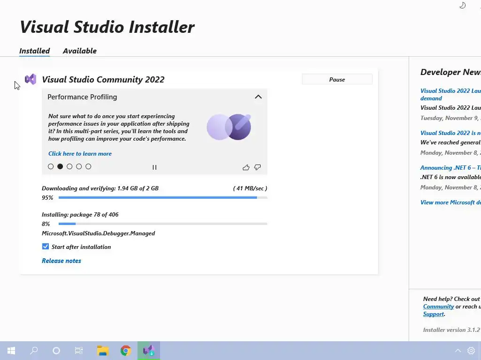Open Click here to learn more link

(x=80, y=154)
